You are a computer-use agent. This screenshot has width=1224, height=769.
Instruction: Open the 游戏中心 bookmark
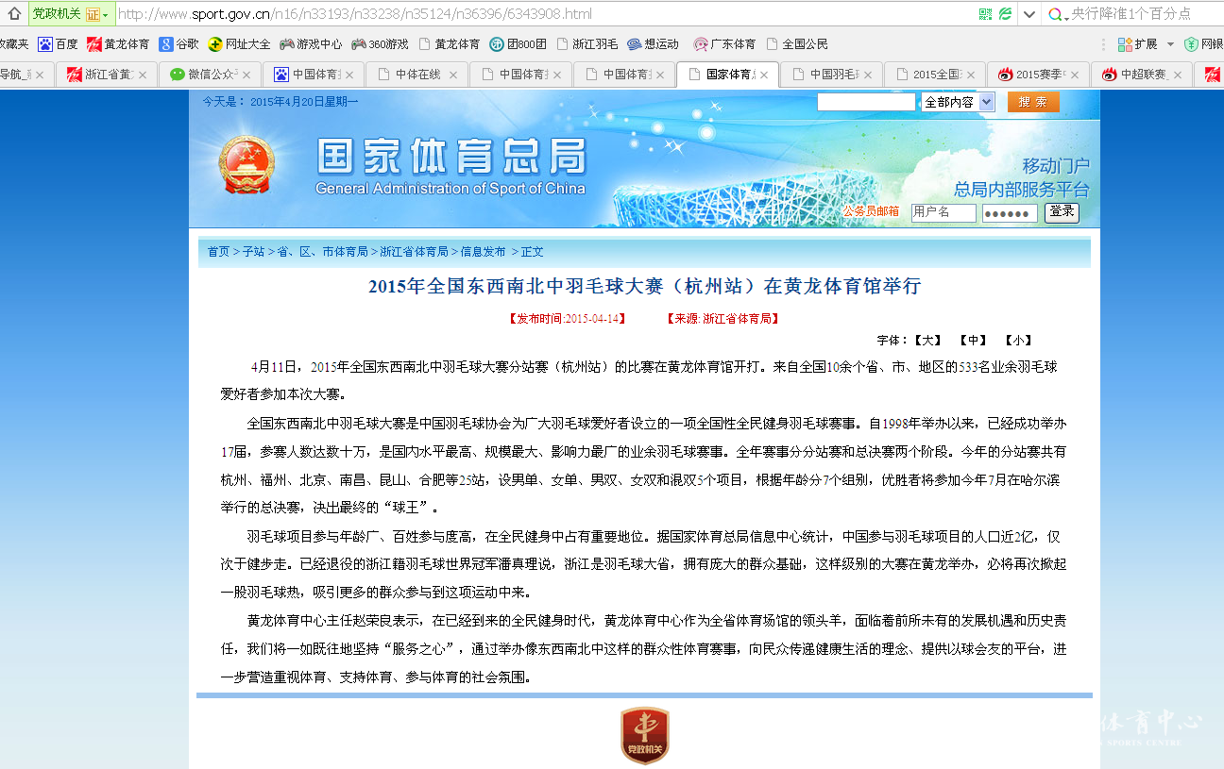310,42
